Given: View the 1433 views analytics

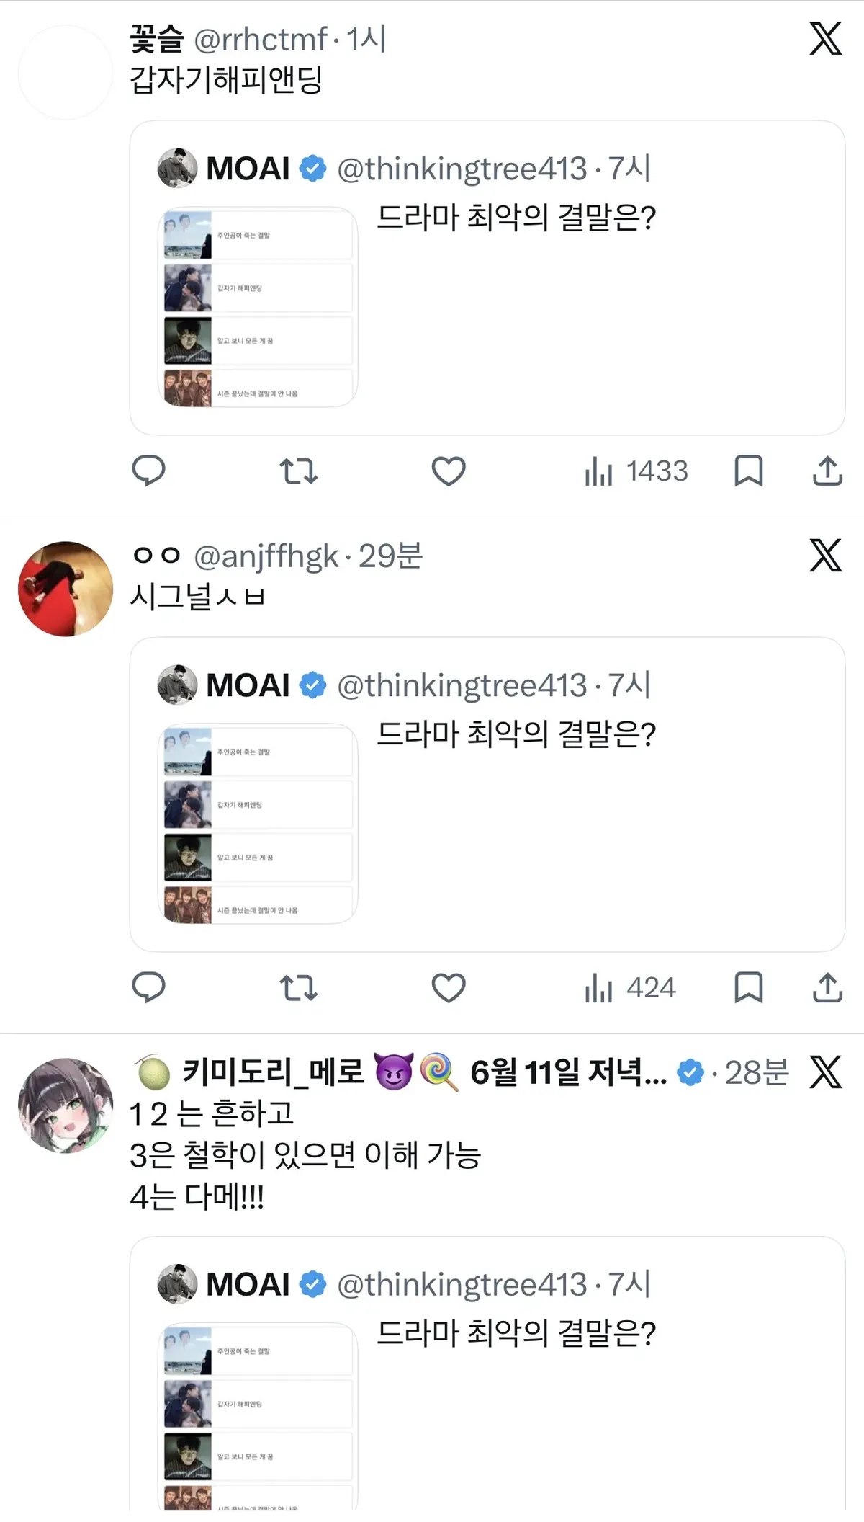Looking at the screenshot, I should tap(636, 471).
